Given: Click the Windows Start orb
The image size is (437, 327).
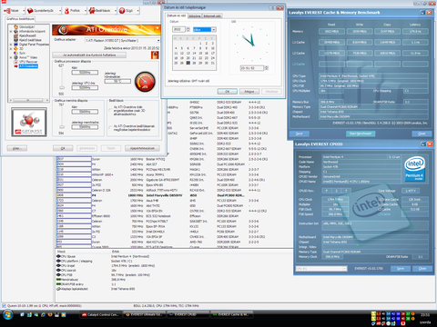Looking at the screenshot, I should pos(7,315).
